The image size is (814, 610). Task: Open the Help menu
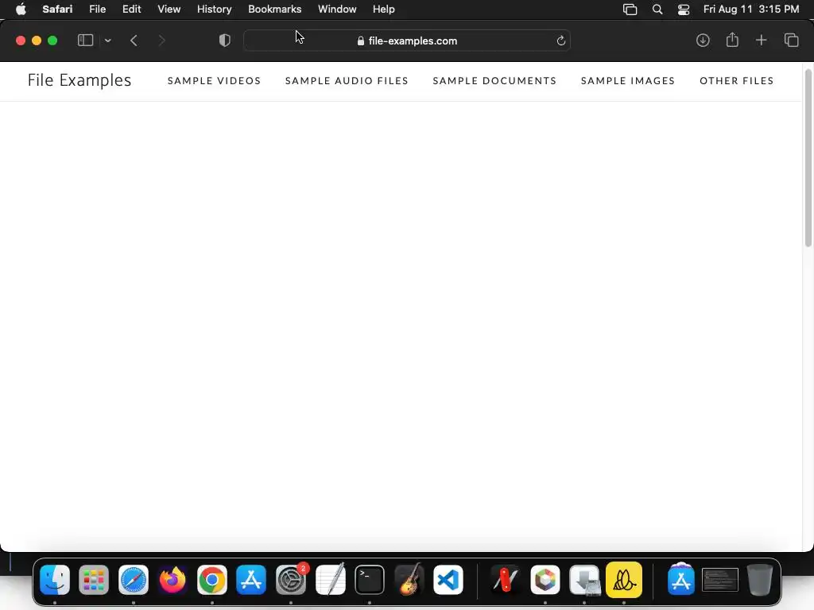coord(384,10)
